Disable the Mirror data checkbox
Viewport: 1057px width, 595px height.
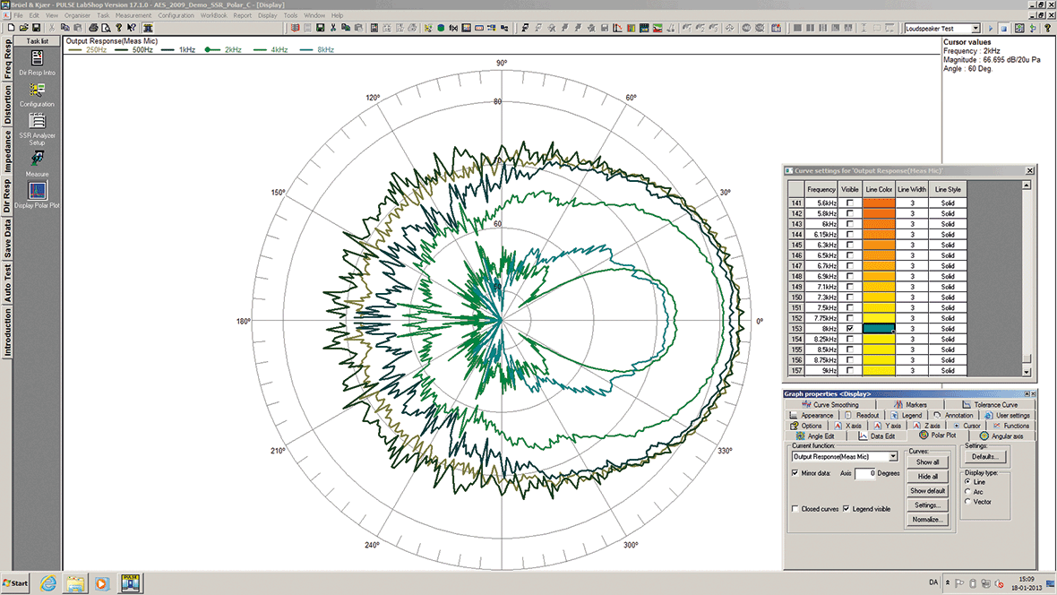coord(795,473)
